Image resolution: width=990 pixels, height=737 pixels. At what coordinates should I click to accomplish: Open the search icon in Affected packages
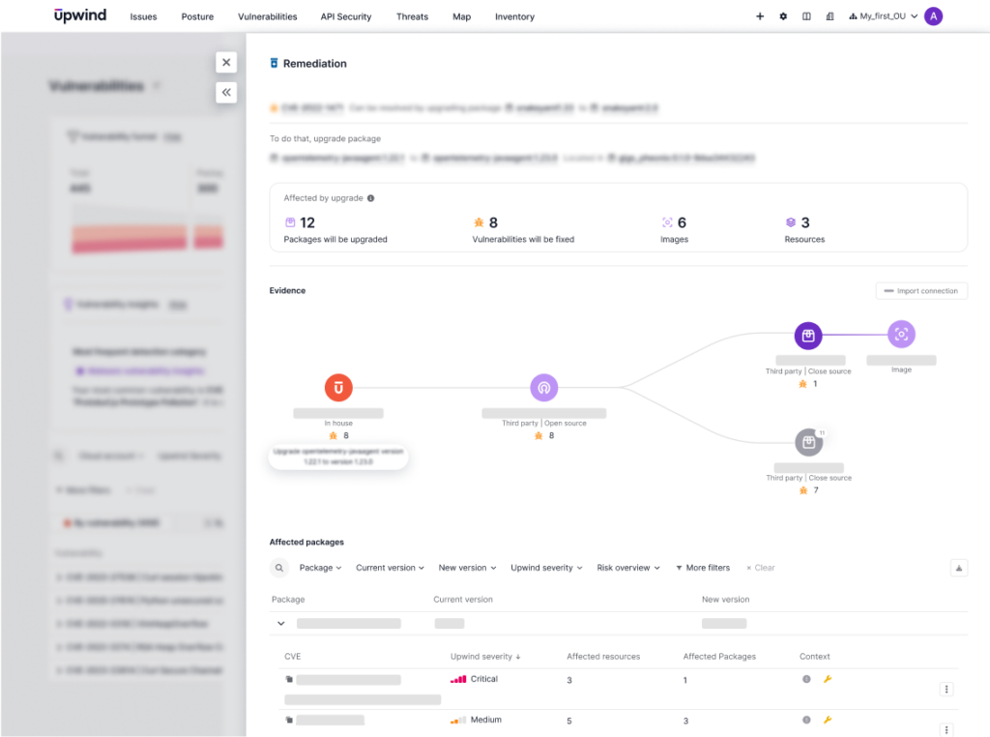(279, 568)
